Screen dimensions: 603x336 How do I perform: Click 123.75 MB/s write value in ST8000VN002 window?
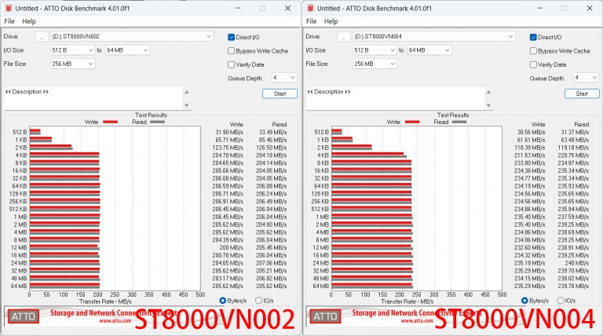point(228,148)
